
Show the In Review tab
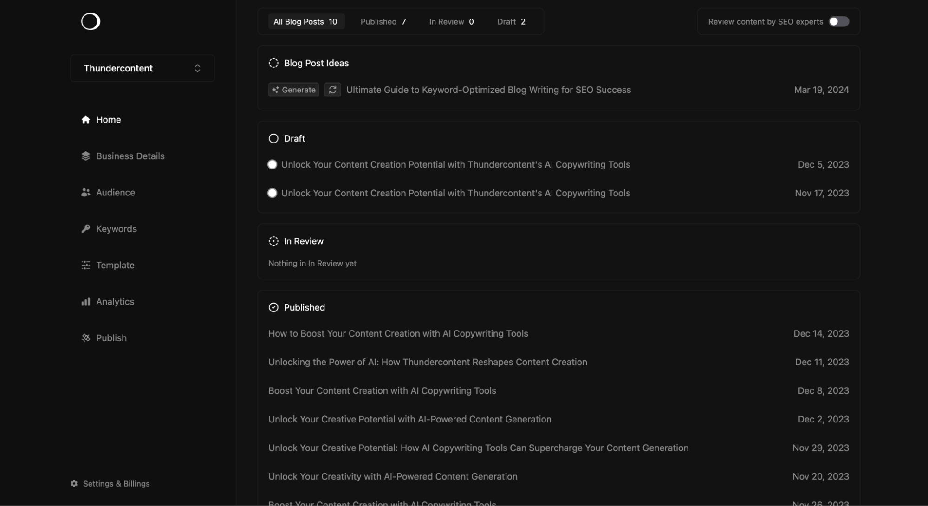(451, 22)
